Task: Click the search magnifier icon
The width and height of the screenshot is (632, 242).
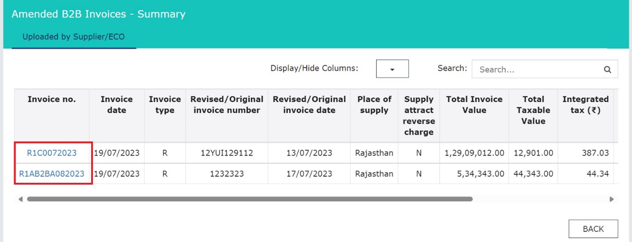Action: pos(607,69)
